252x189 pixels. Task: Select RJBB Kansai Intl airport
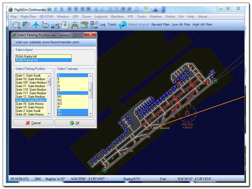43,60
